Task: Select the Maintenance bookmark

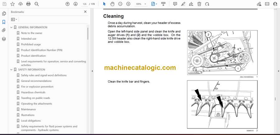Action: pos(28,109)
